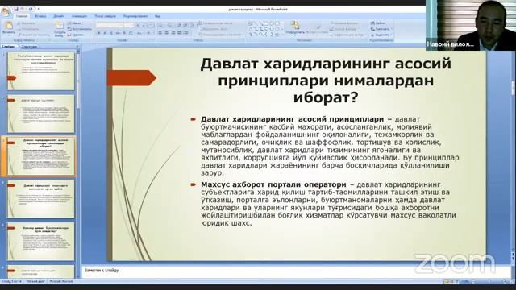The width and height of the screenshot is (516, 290).
Task: Select the fifth slide thumbnail in panel
Action: [41, 242]
